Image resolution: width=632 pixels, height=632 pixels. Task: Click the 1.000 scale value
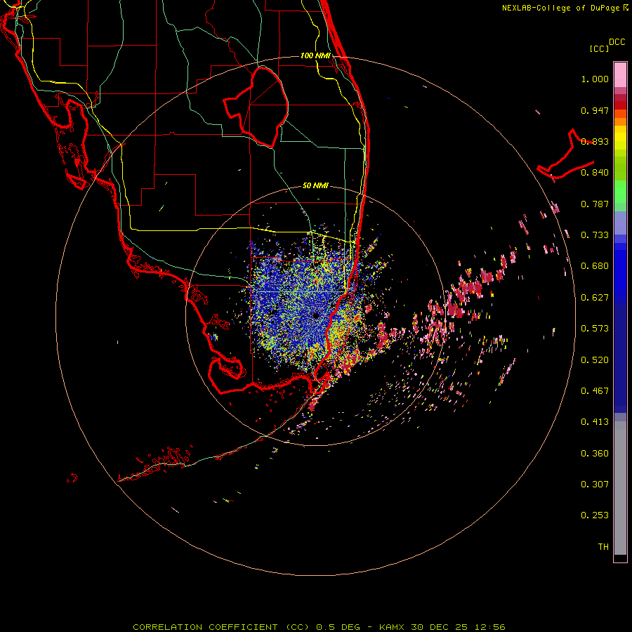tap(595, 79)
